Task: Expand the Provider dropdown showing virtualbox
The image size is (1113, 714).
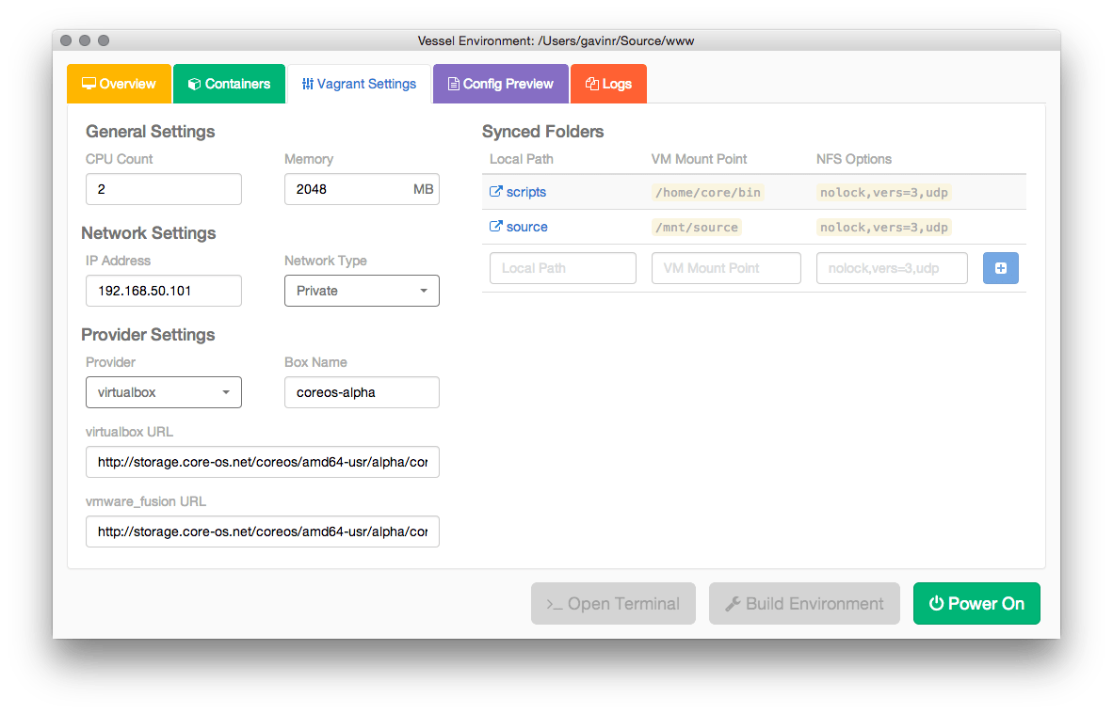Action: tap(163, 392)
